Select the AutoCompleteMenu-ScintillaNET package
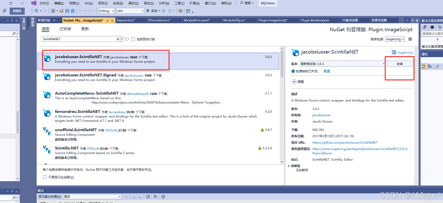443x203 pixels. click(158, 98)
